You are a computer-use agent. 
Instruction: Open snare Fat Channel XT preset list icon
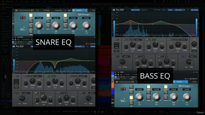(x=37, y=10)
